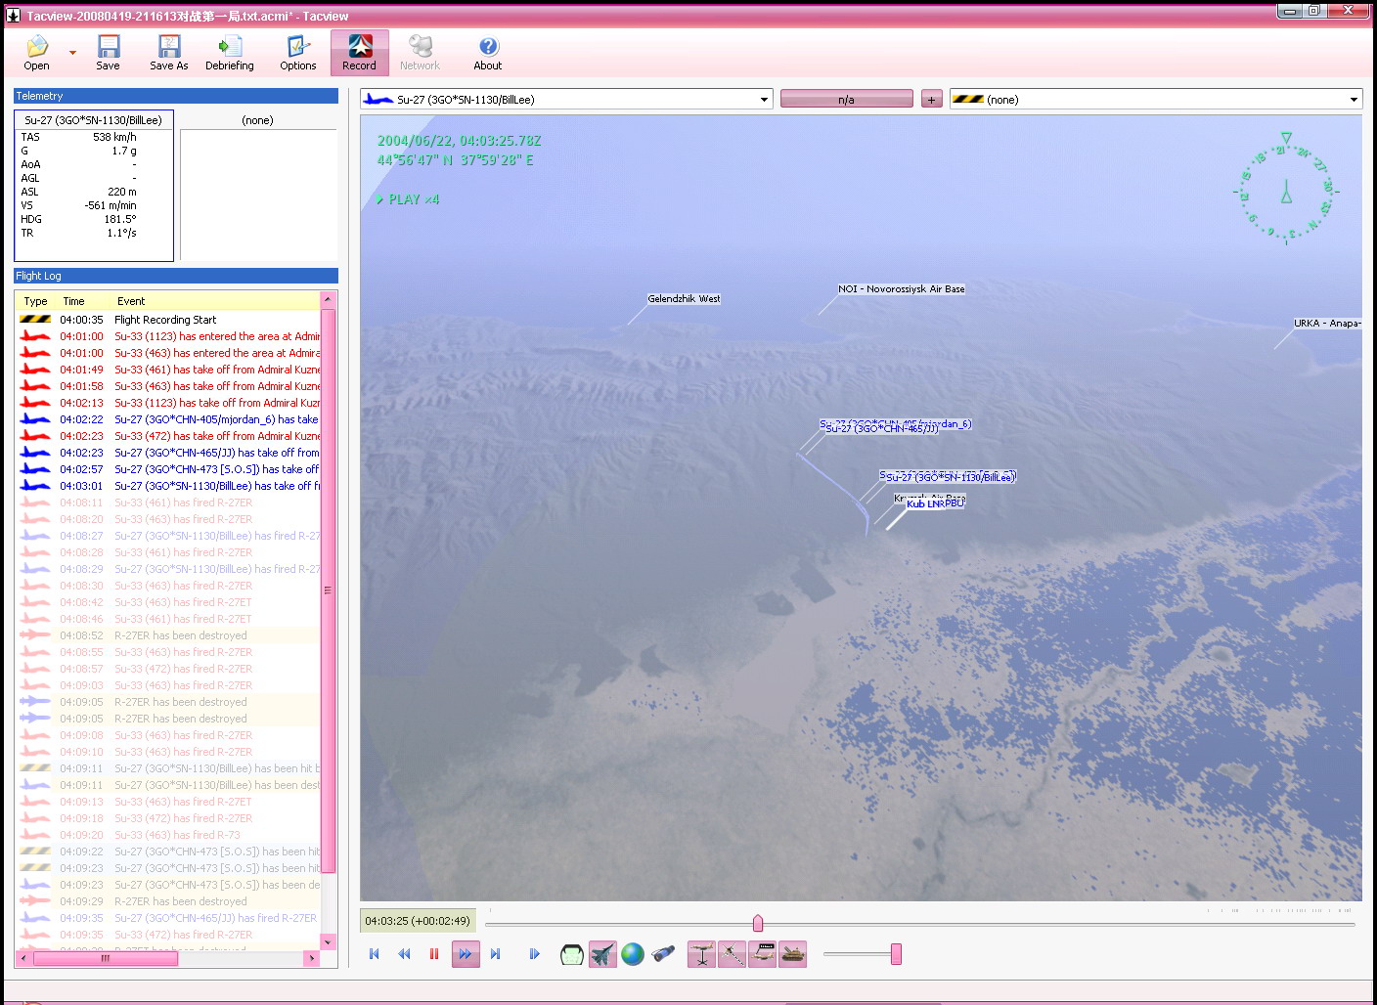Select Flight Recording Start log entry
This screenshot has height=1005, width=1377.
(x=165, y=320)
